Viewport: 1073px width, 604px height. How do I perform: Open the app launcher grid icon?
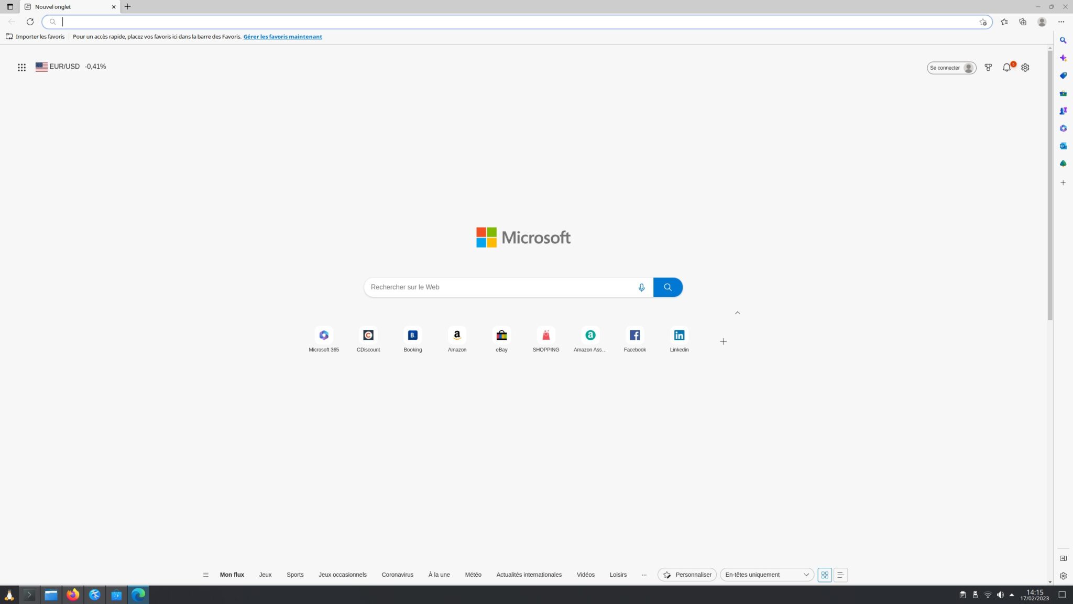pyautogui.click(x=21, y=67)
